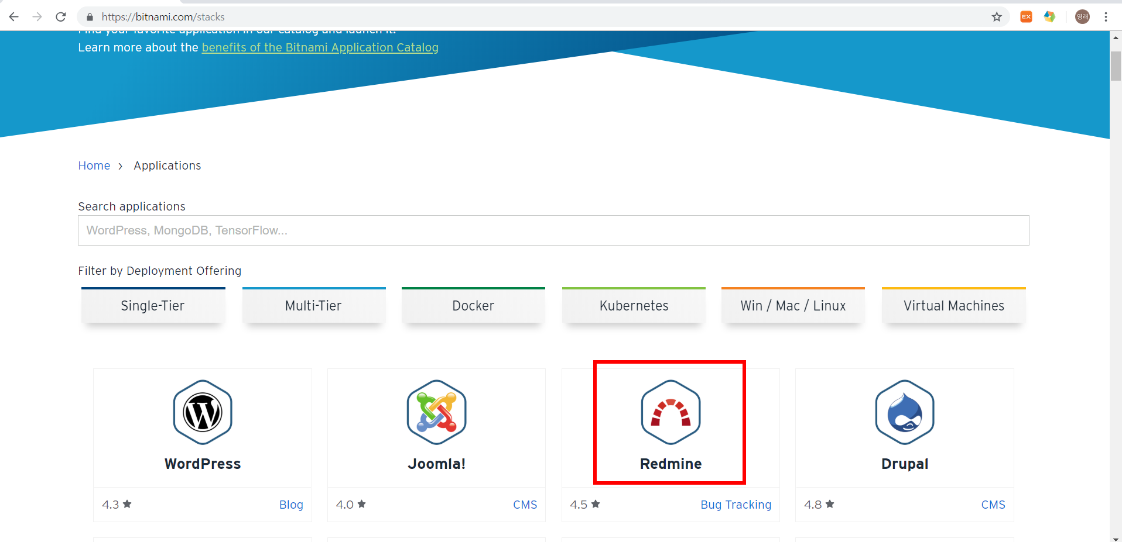Click the scrollbar down arrow

click(1116, 538)
